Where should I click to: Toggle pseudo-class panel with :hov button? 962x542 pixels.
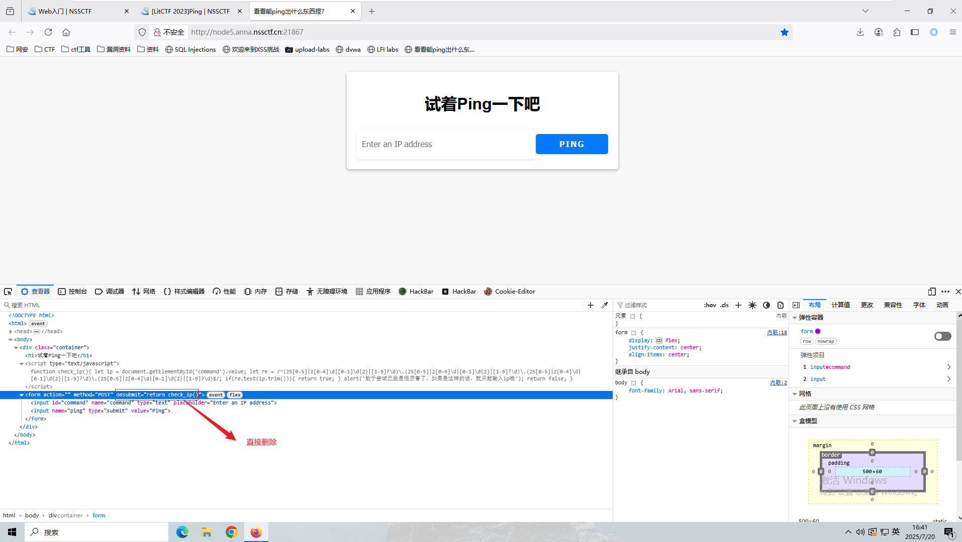[710, 305]
